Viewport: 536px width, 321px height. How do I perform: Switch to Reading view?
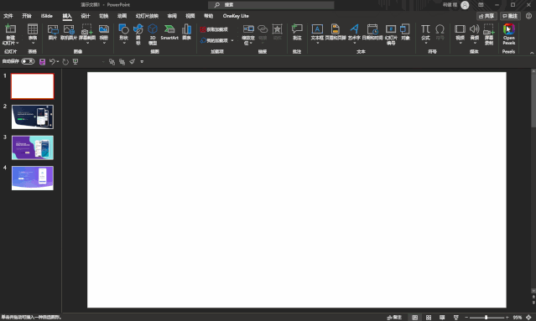[x=442, y=318]
